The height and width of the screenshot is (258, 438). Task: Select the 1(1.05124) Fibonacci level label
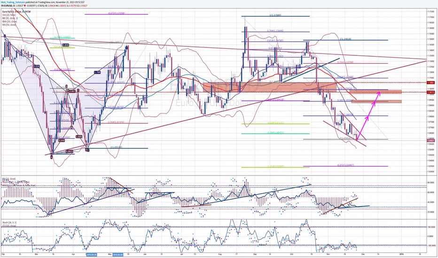(x=116, y=147)
